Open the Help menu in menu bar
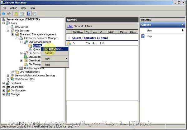Viewport: 187px width, 130px height. click(32, 8)
